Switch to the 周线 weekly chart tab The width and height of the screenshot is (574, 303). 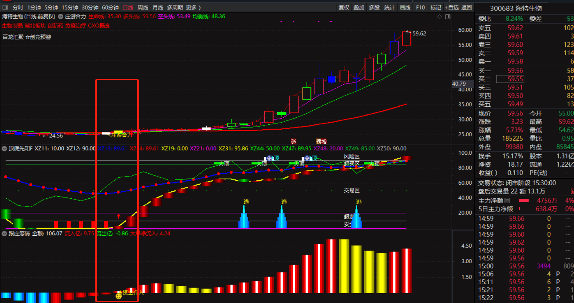[x=143, y=7]
